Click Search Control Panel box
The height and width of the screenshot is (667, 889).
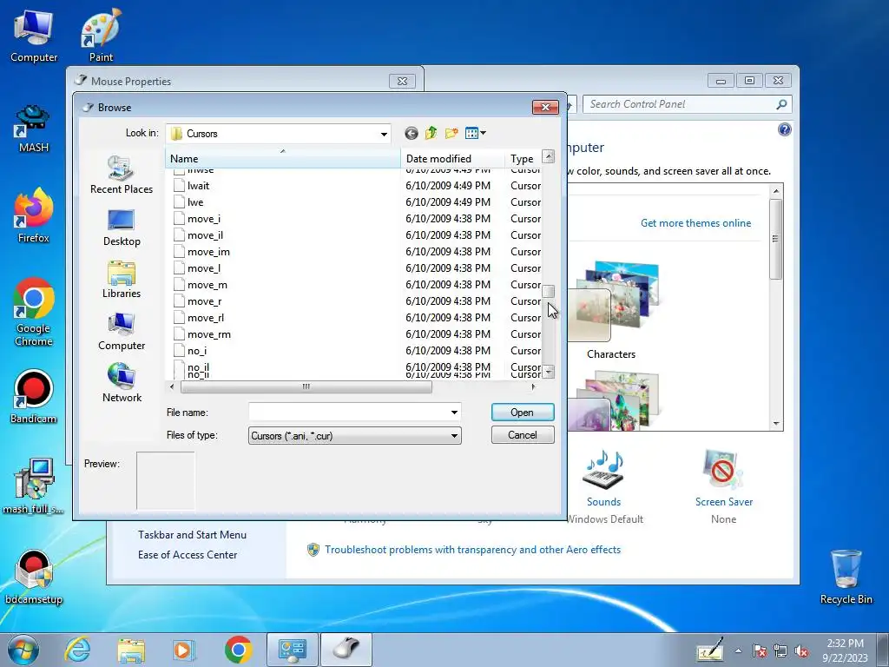(x=681, y=104)
